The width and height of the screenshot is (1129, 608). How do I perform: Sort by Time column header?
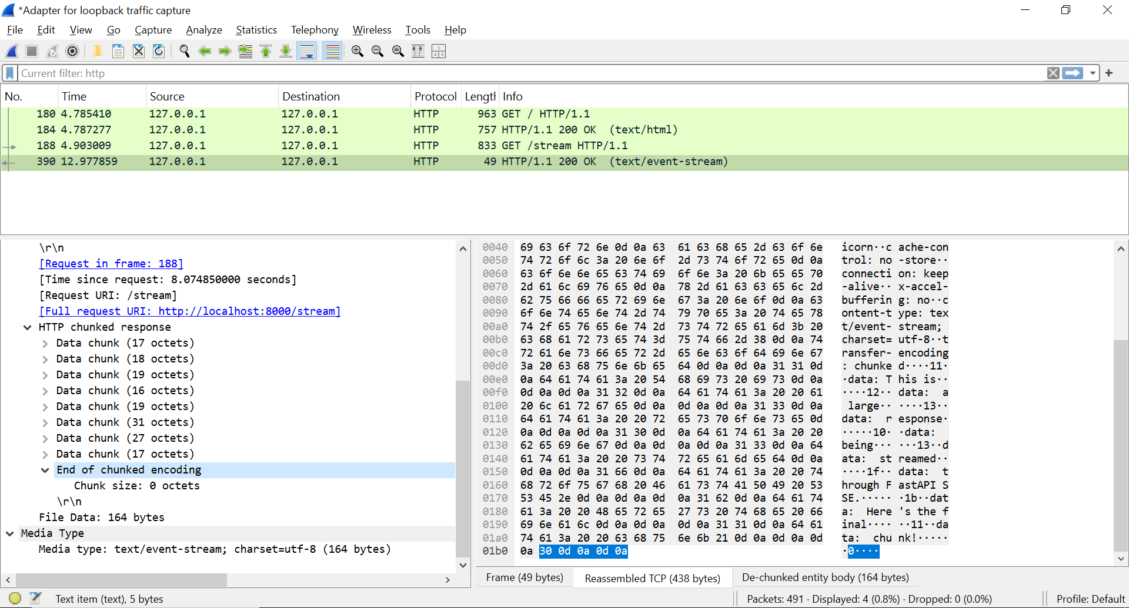[101, 96]
